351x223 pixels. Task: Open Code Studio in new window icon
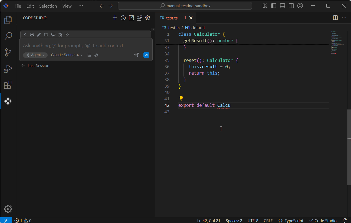(131, 18)
